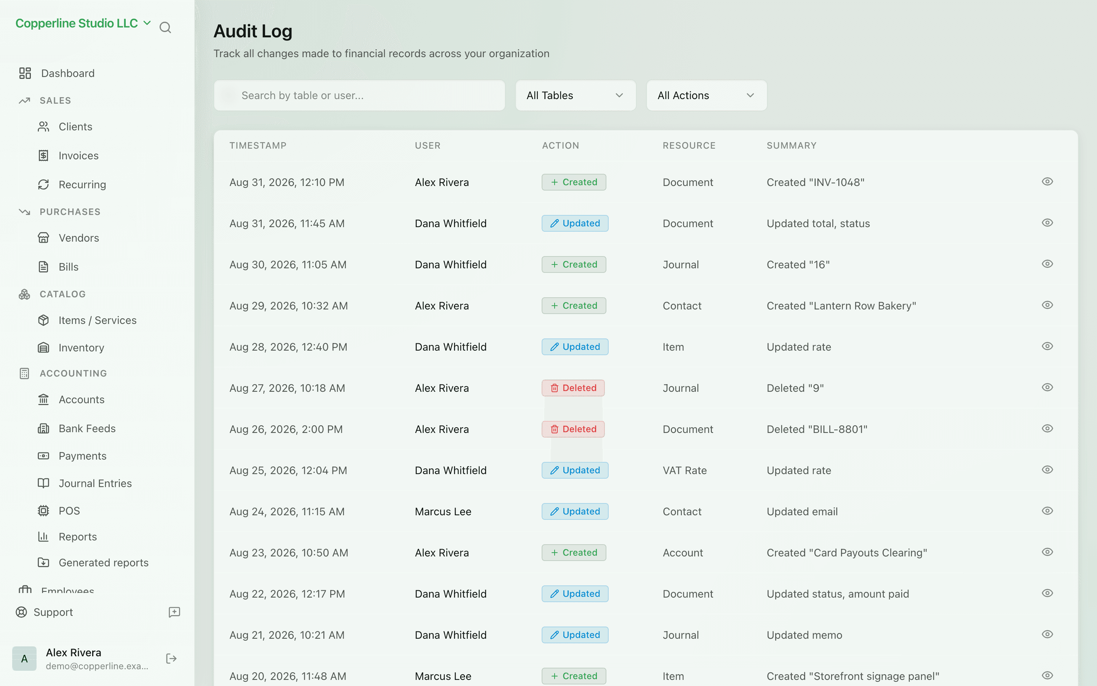Click the Bank Feeds icon
This screenshot has height=686, width=1097.
(43, 428)
